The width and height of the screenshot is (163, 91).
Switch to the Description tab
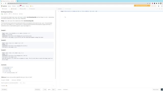(x=5, y=9)
